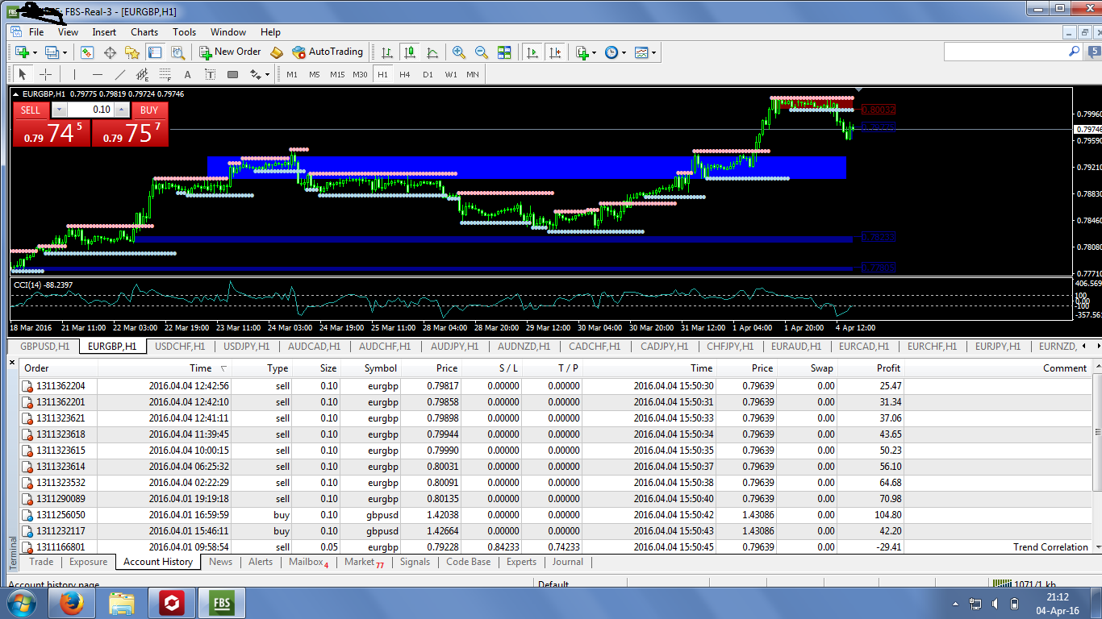Switch to the GBPUSD,H1 chart tab

pos(44,346)
